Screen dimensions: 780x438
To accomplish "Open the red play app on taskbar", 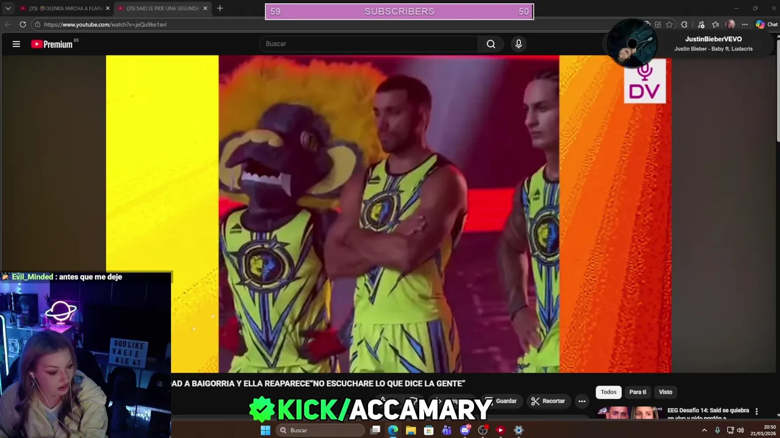I will point(500,430).
